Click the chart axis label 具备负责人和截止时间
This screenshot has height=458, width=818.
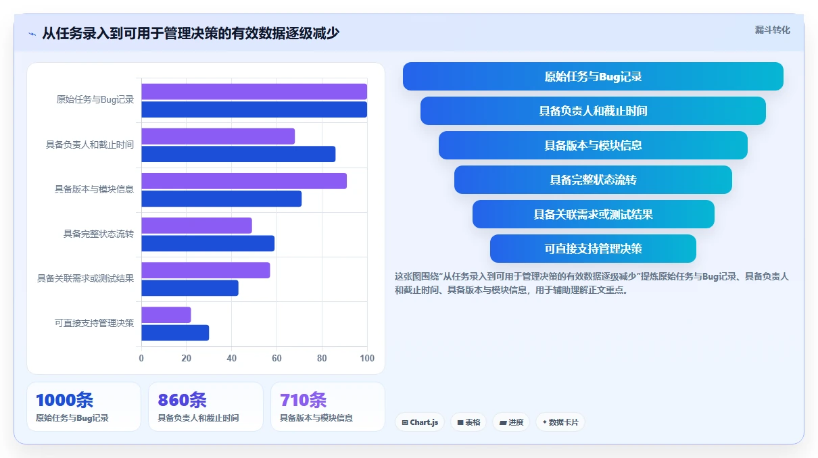click(90, 145)
